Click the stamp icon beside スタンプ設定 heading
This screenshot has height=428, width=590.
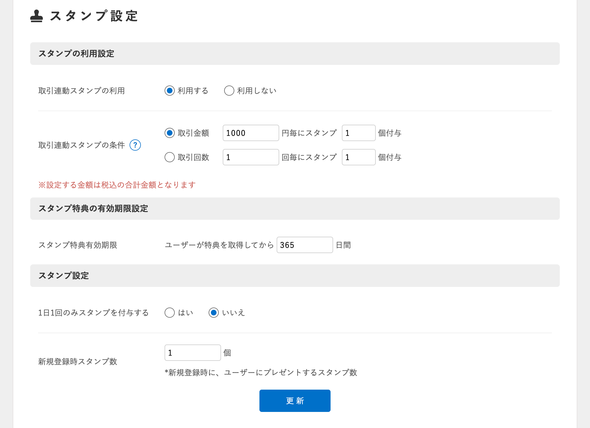36,16
